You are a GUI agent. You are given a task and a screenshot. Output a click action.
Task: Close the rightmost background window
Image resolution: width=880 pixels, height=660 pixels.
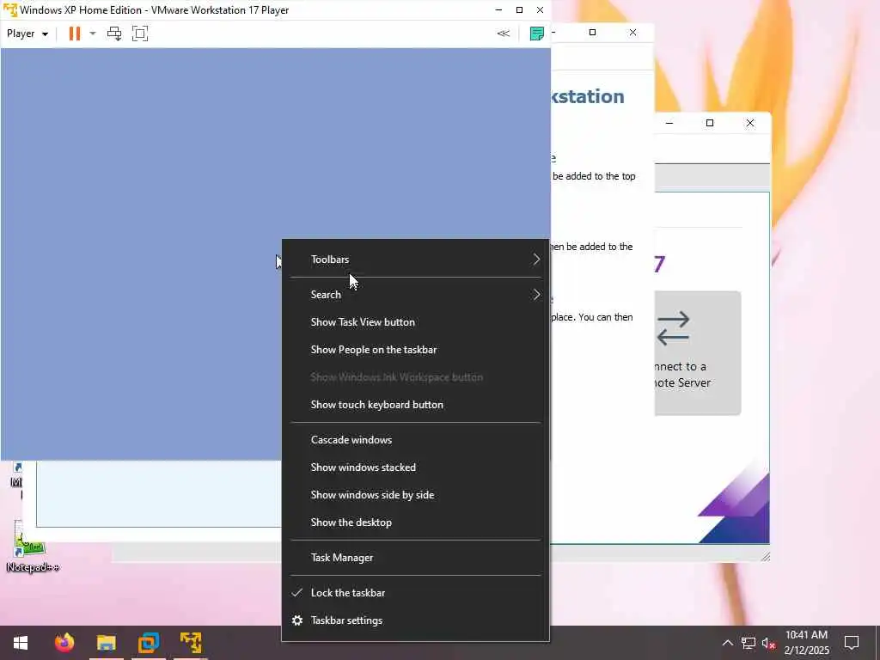pos(749,123)
